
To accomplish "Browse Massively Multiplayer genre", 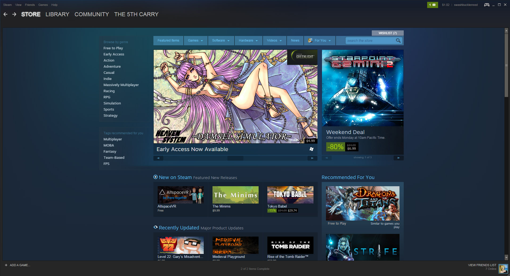I will coord(121,85).
